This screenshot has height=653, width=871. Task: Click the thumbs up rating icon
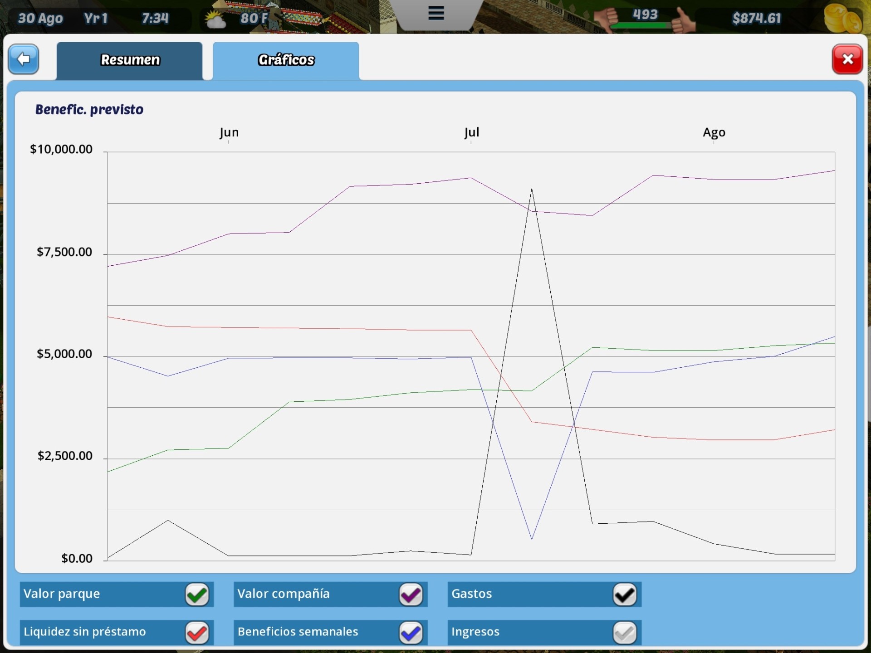(683, 20)
